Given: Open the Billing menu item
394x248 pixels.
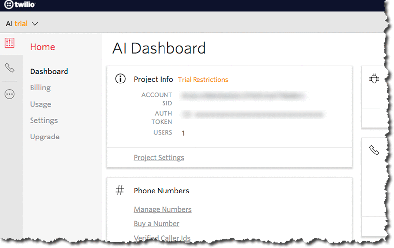Looking at the screenshot, I should click(40, 88).
